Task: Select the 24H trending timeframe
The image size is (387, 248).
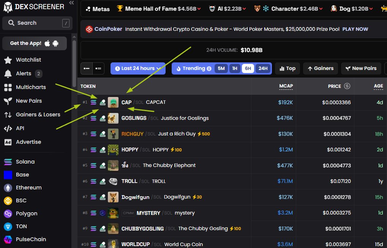Action: click(x=263, y=68)
